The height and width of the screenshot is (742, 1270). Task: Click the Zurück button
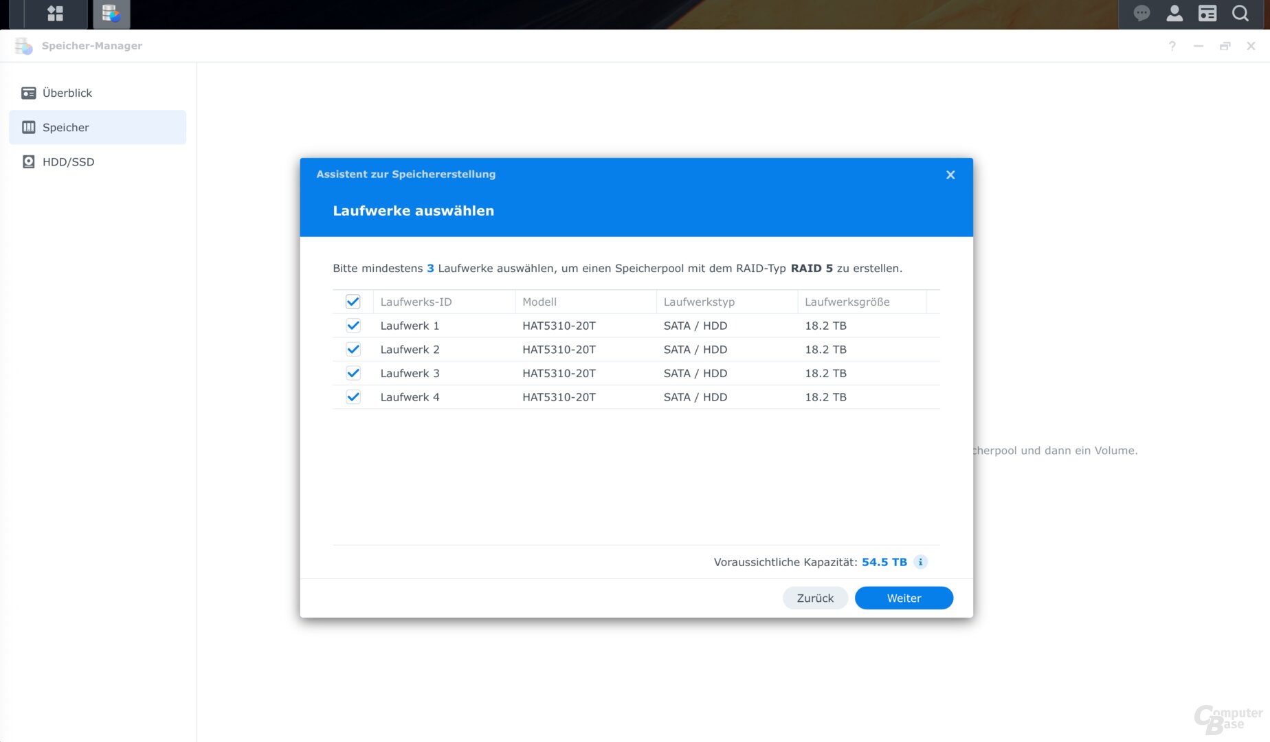pyautogui.click(x=815, y=598)
